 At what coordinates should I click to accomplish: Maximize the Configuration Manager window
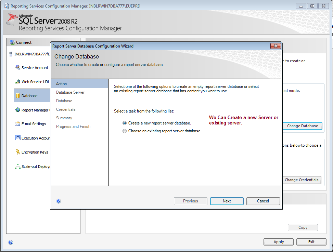(312, 6)
